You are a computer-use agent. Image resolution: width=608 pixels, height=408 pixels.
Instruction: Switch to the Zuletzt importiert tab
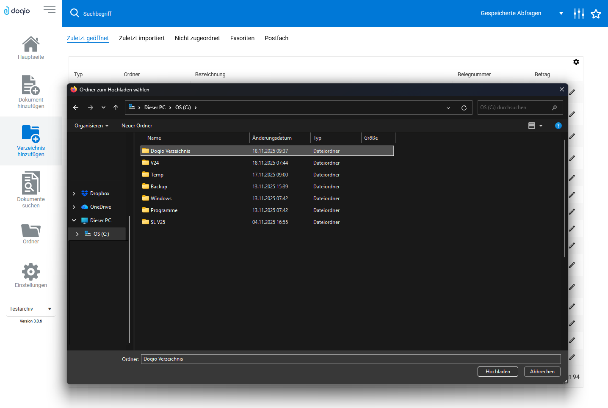coord(141,38)
